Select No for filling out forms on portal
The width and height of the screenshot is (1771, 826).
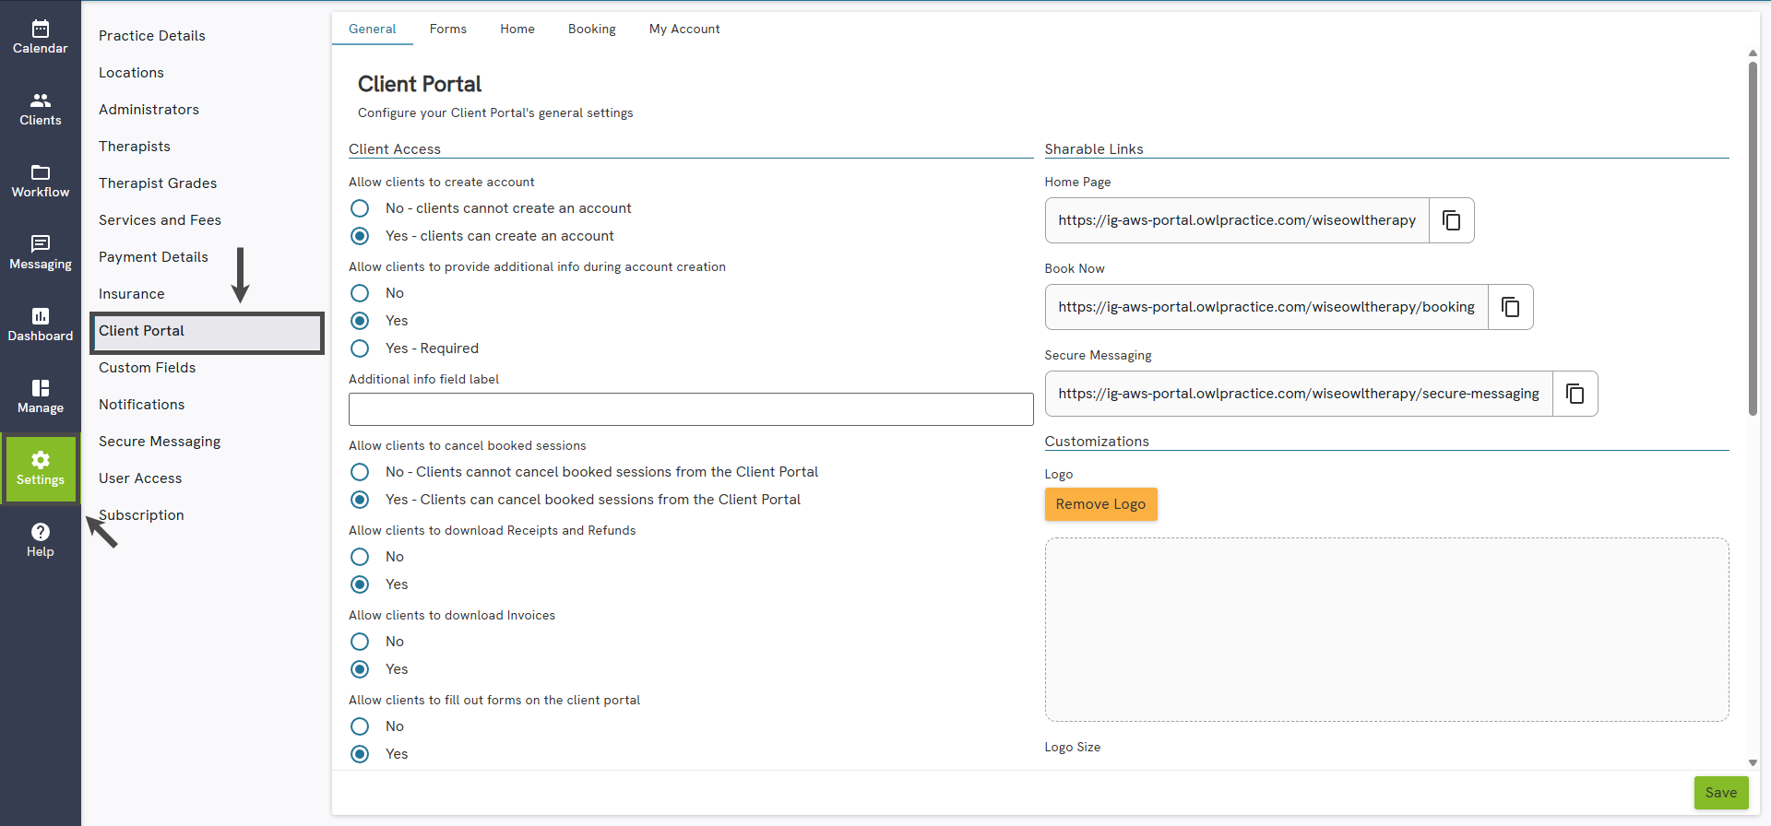click(x=360, y=726)
